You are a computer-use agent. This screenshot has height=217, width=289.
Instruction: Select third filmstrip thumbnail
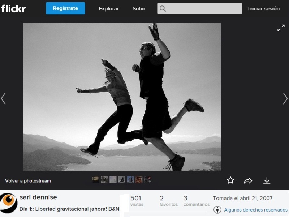[113, 179]
